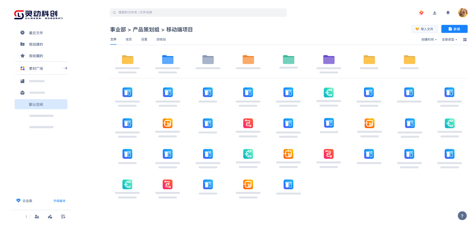This screenshot has height=231, width=474.
Task: Click the 升级版本 link
Action: [x=59, y=201]
